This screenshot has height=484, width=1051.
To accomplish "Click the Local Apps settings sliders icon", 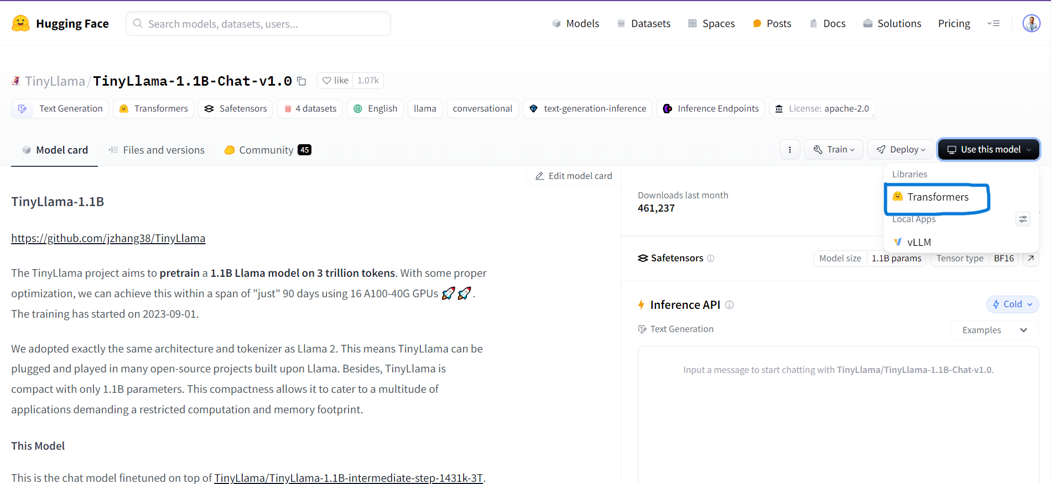I will coord(1023,219).
